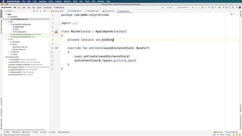Open the Apple menu
Screen dimensions: 242x136
point(3,1)
